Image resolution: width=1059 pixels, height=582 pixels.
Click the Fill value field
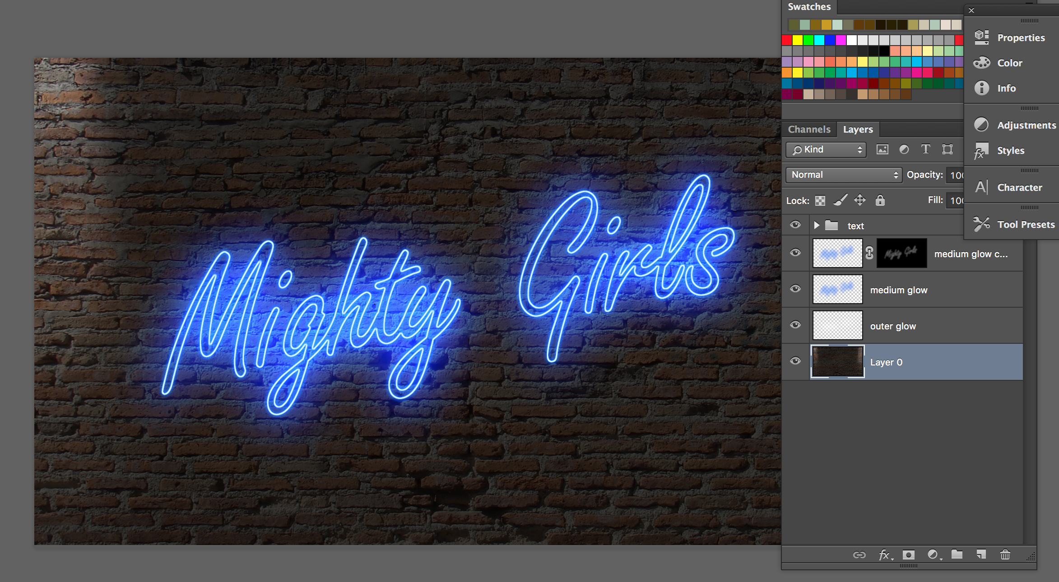point(955,200)
